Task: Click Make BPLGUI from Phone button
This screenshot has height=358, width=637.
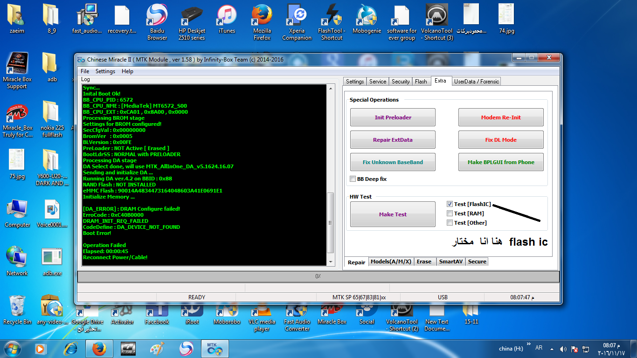Action: pos(501,162)
